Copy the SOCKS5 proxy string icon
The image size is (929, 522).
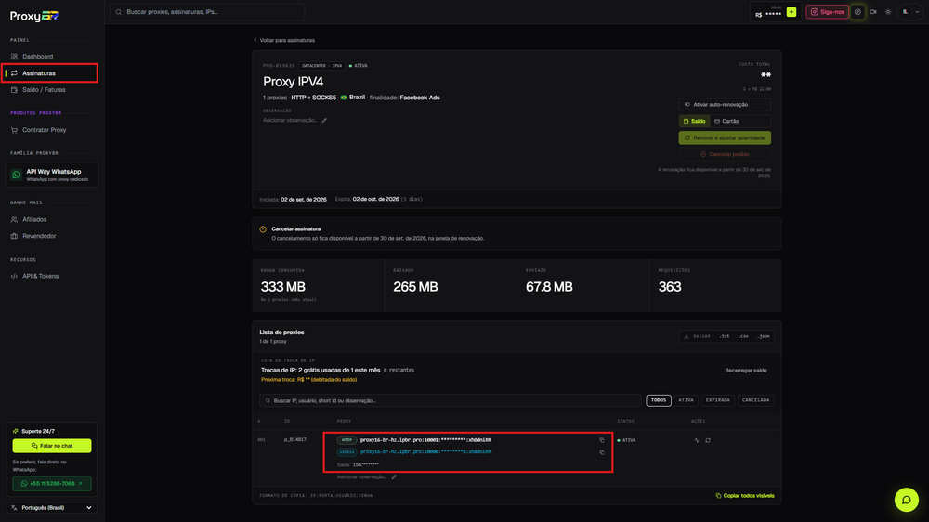[602, 452]
